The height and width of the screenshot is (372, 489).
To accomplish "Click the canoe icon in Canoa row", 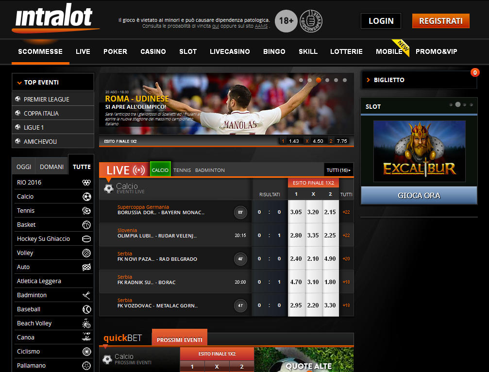I will point(86,337).
